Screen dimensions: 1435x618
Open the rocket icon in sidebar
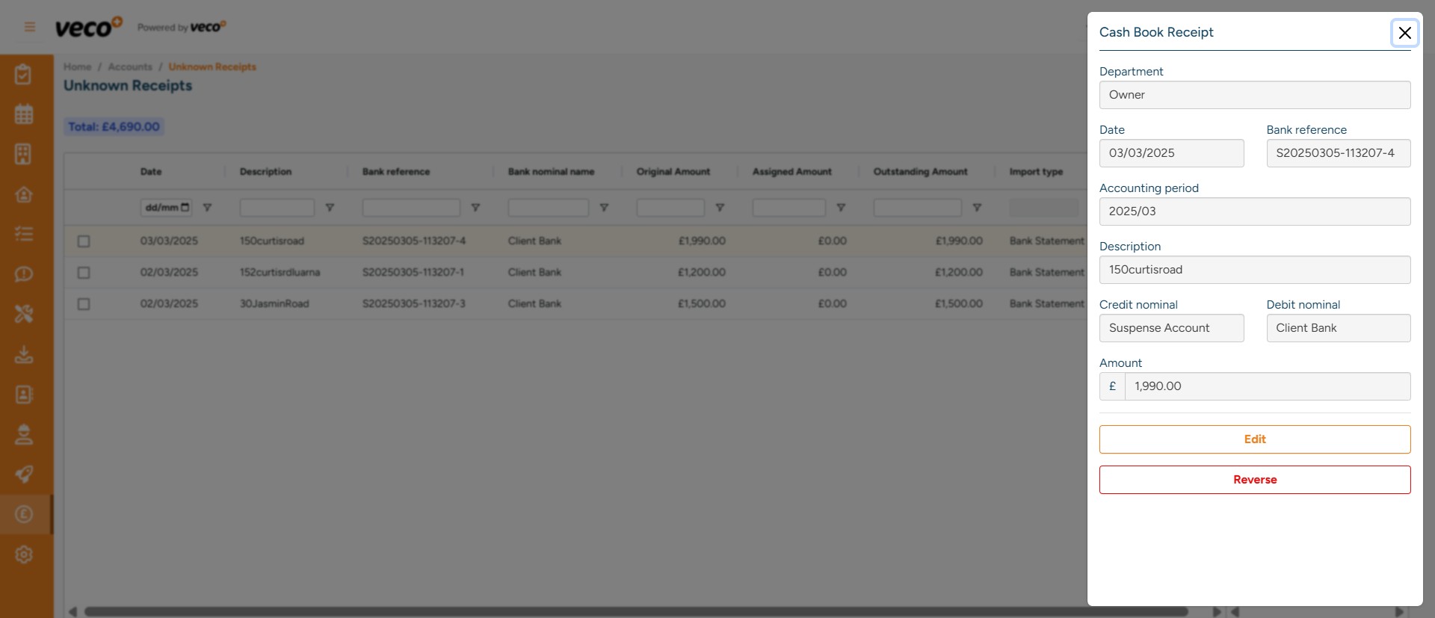pyautogui.click(x=24, y=474)
